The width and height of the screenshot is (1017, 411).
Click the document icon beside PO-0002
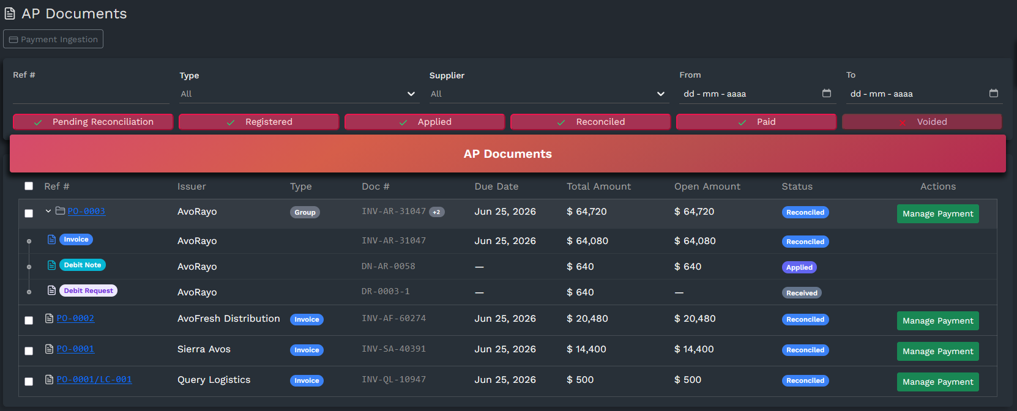click(50, 318)
